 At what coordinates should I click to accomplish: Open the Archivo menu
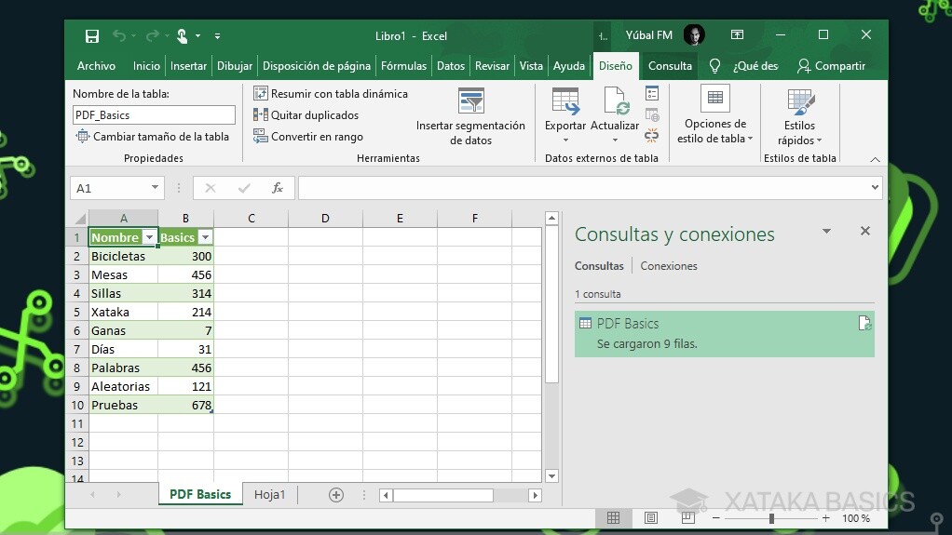point(96,65)
